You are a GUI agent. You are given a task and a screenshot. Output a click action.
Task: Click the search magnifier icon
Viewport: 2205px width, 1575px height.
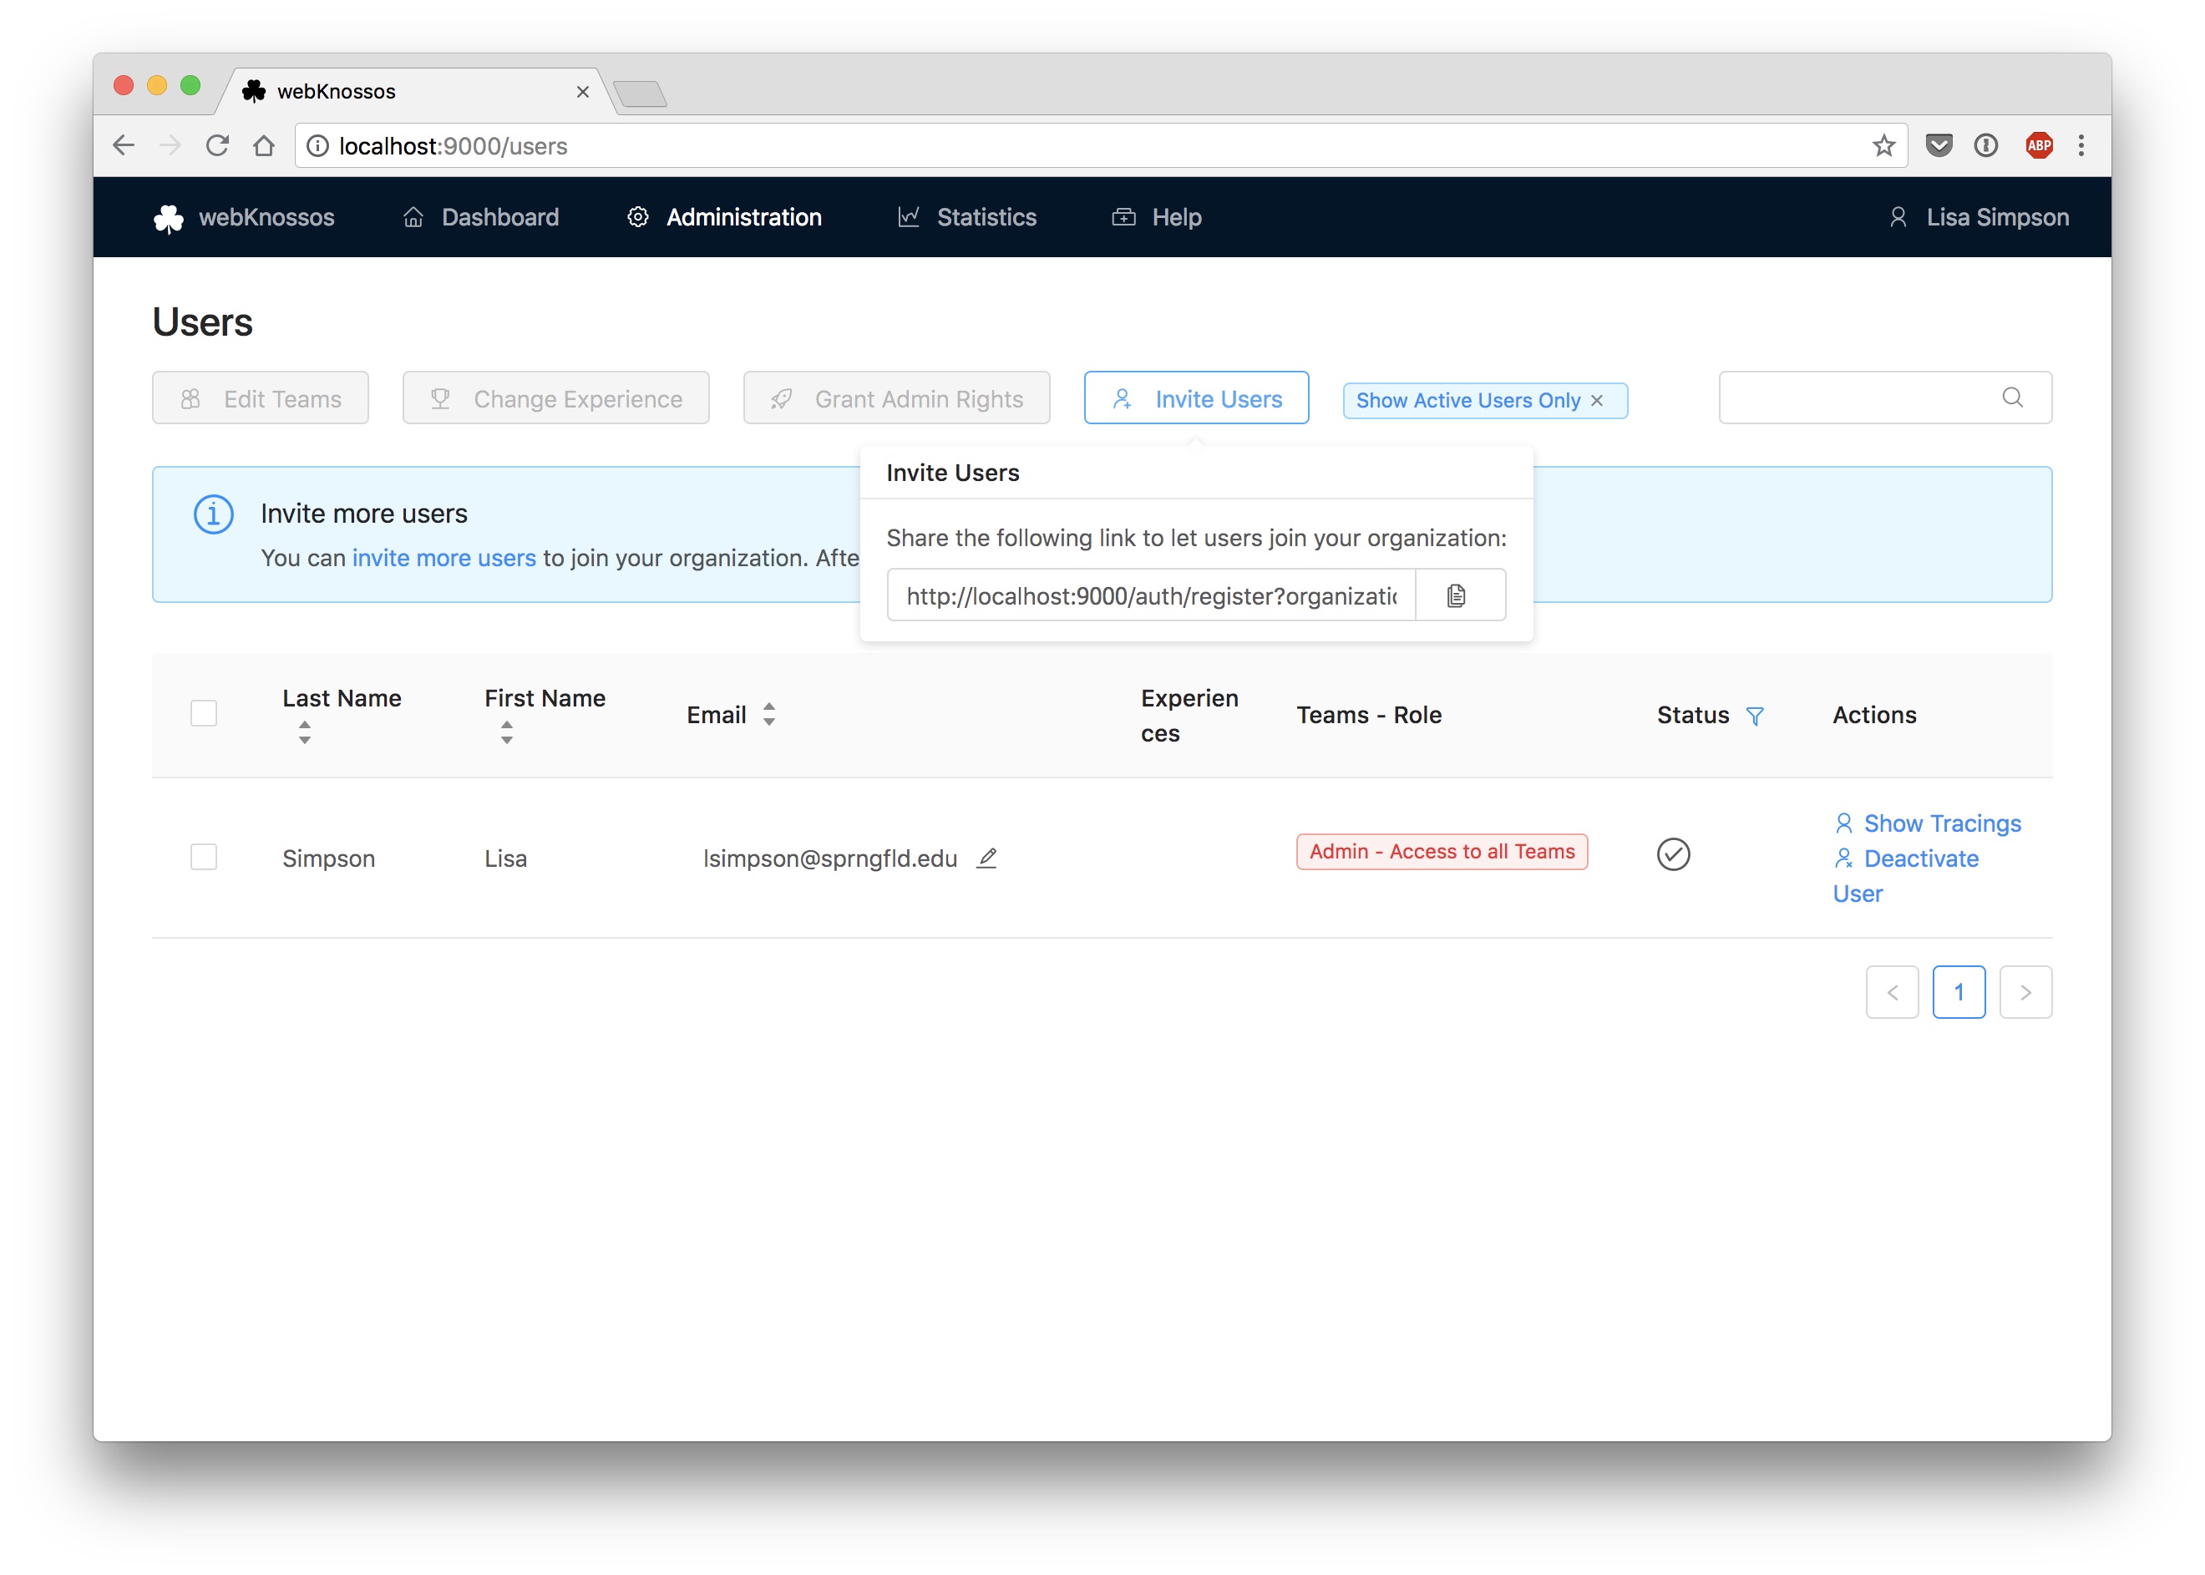2012,398
